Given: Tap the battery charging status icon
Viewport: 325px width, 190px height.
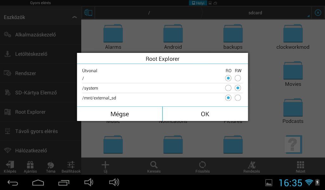Looking at the screenshot, I should (x=317, y=182).
